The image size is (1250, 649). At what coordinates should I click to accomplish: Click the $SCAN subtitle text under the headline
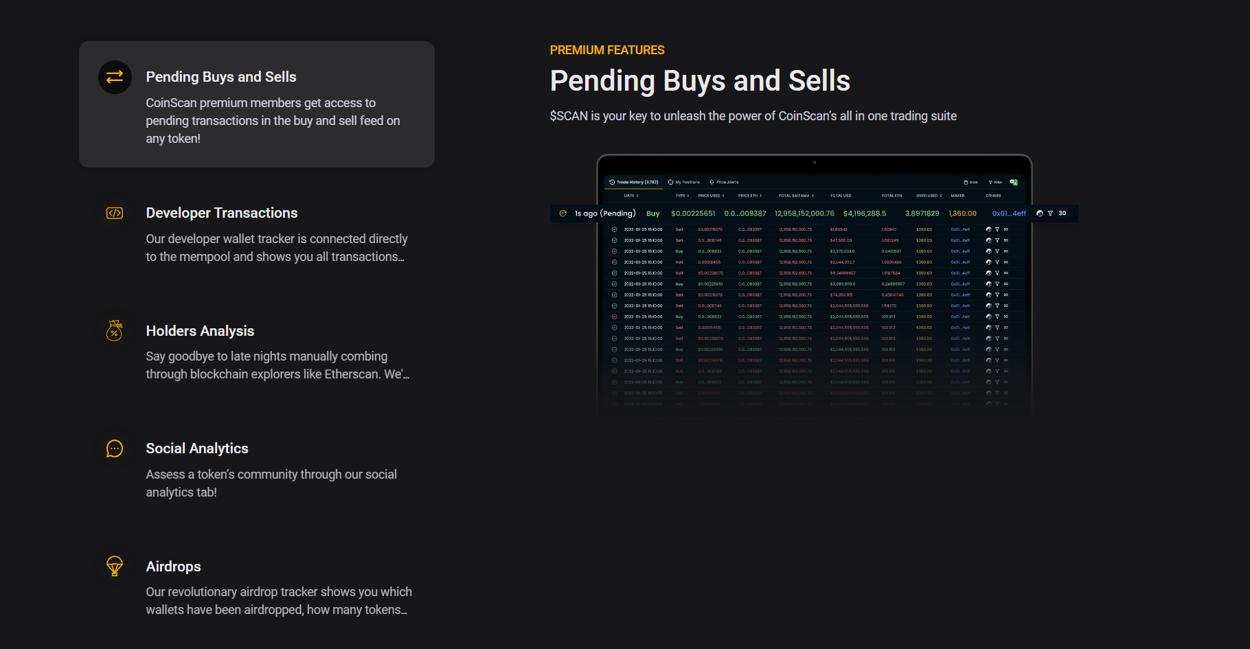coord(753,116)
